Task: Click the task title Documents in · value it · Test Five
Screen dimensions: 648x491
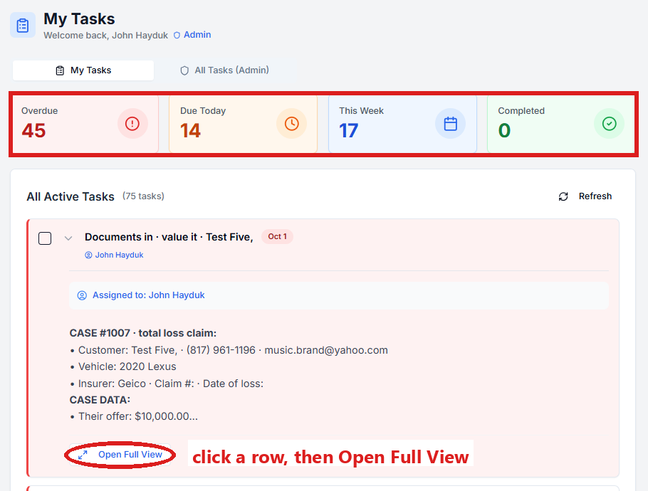Action: click(169, 237)
